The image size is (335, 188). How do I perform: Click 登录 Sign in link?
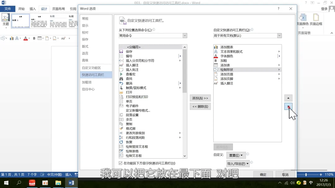coord(324,9)
